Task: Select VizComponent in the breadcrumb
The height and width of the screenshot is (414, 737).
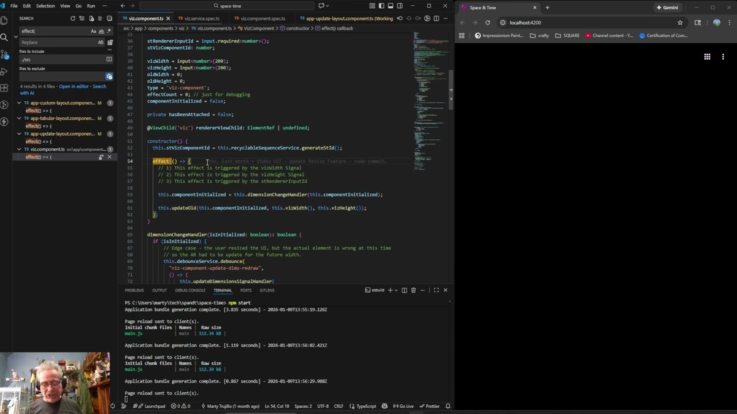Action: [259, 28]
